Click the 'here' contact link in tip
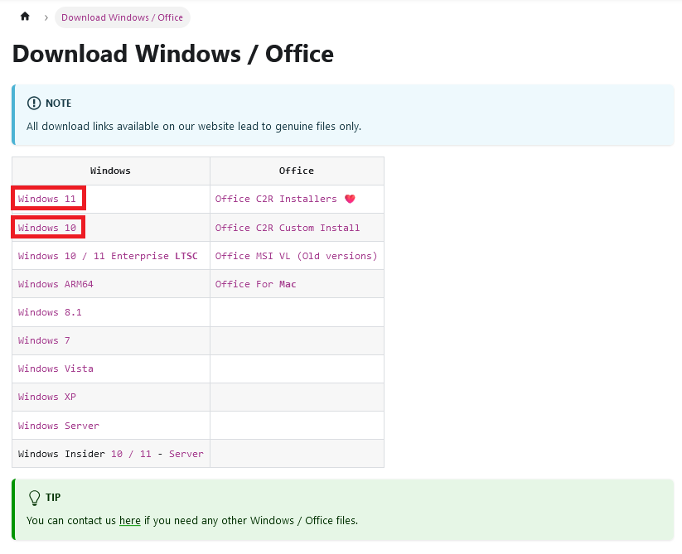The width and height of the screenshot is (682, 554). 129,521
